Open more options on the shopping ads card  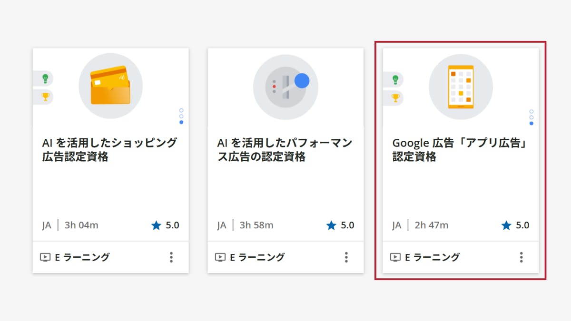click(x=171, y=257)
